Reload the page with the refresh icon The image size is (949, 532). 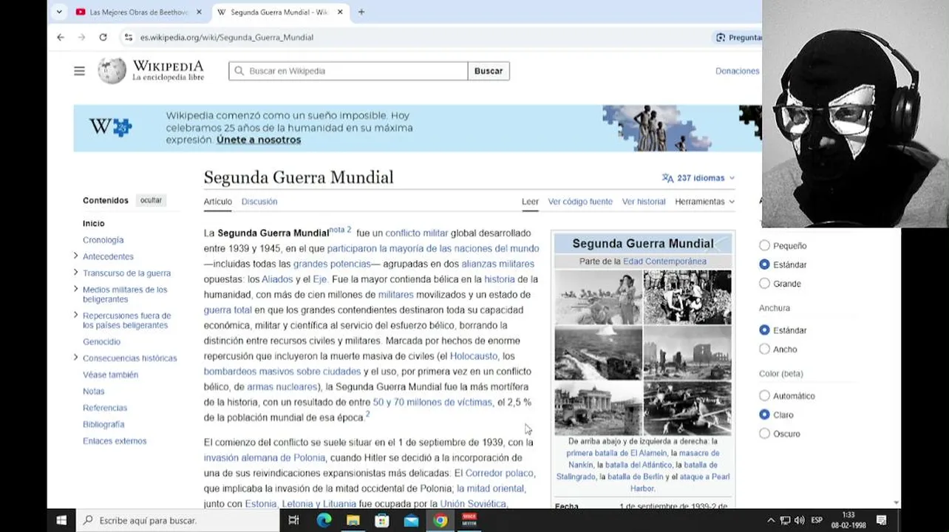click(x=103, y=37)
